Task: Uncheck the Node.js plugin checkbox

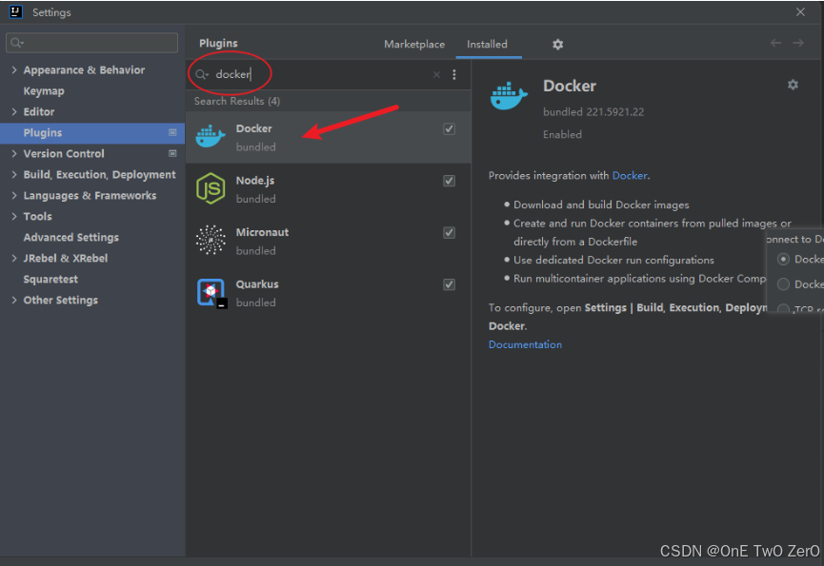Action: click(x=449, y=181)
